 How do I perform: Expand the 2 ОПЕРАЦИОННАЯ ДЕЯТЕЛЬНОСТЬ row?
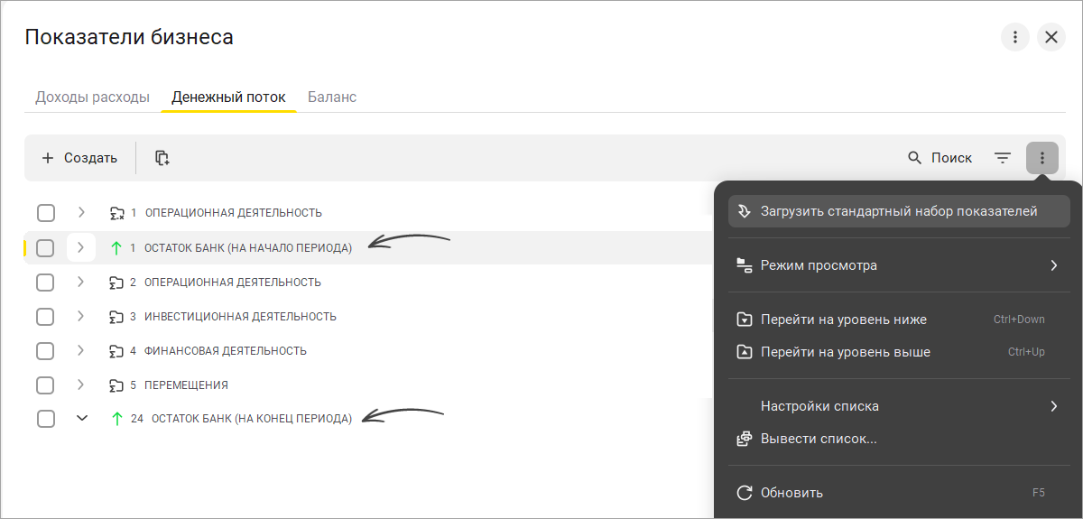point(81,282)
